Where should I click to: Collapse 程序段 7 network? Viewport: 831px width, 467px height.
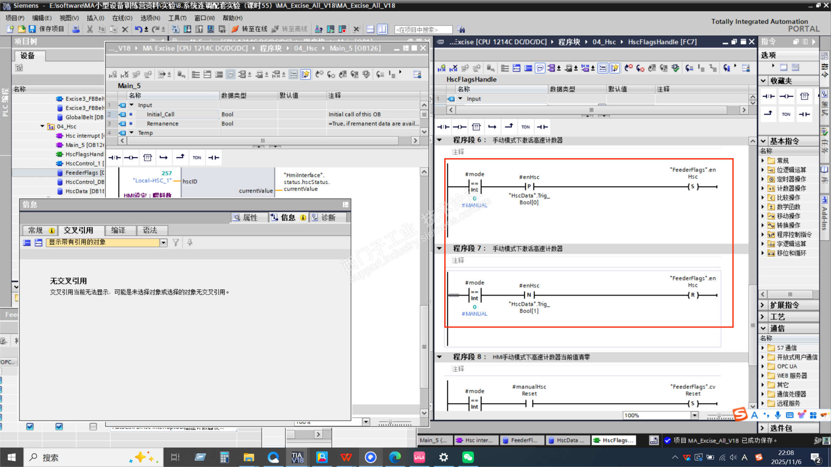pyautogui.click(x=439, y=249)
